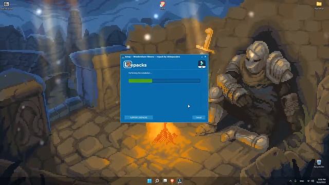Viewport: 329px width, 185px height.
Task: Click the Cancel button in the installer
Action: tap(198, 118)
